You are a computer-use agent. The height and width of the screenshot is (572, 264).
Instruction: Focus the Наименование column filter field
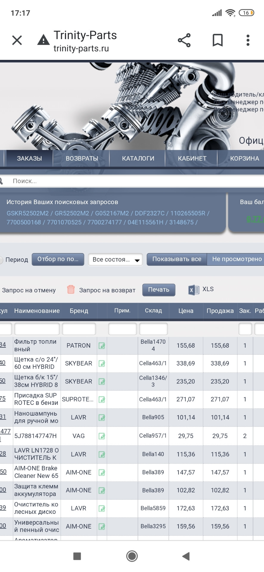tap(37, 329)
